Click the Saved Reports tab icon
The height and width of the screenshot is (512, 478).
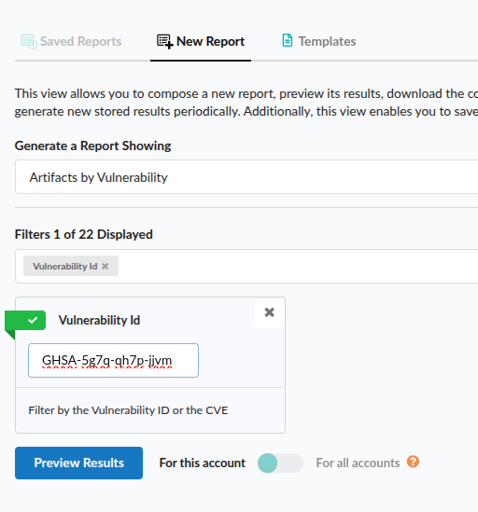(x=29, y=42)
